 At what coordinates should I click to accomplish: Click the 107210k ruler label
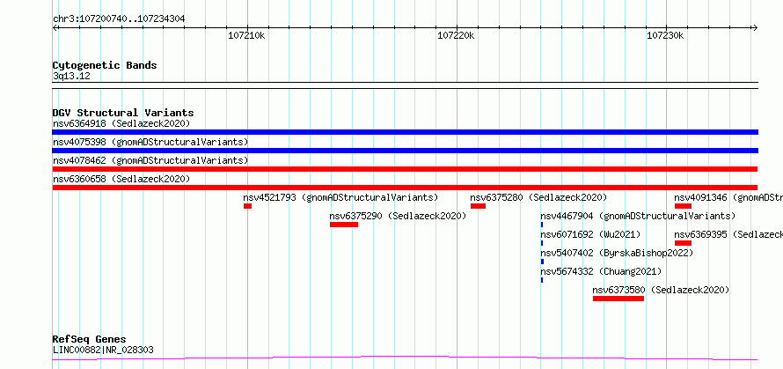246,36
